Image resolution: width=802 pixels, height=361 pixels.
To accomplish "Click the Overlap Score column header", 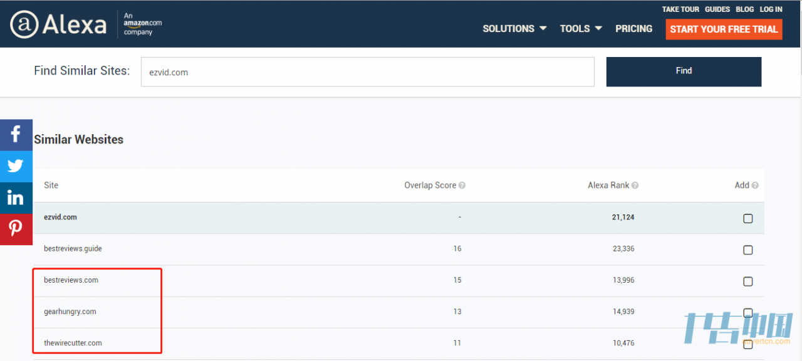I will [x=430, y=186].
